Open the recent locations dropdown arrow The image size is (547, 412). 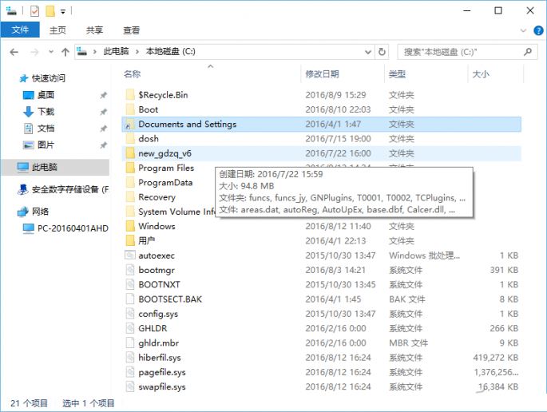50,52
